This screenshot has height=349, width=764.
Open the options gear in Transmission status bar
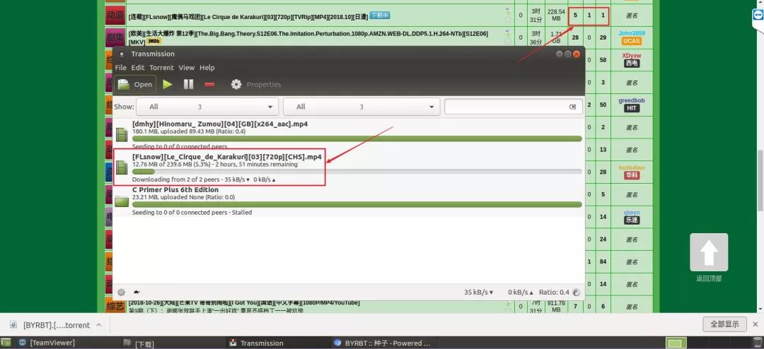(x=122, y=292)
